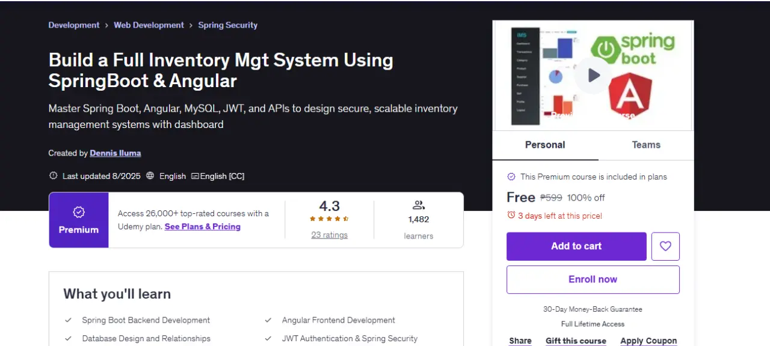Screen dimensions: 770x346
Task: Click the Premium badge icon
Action: coord(79,212)
